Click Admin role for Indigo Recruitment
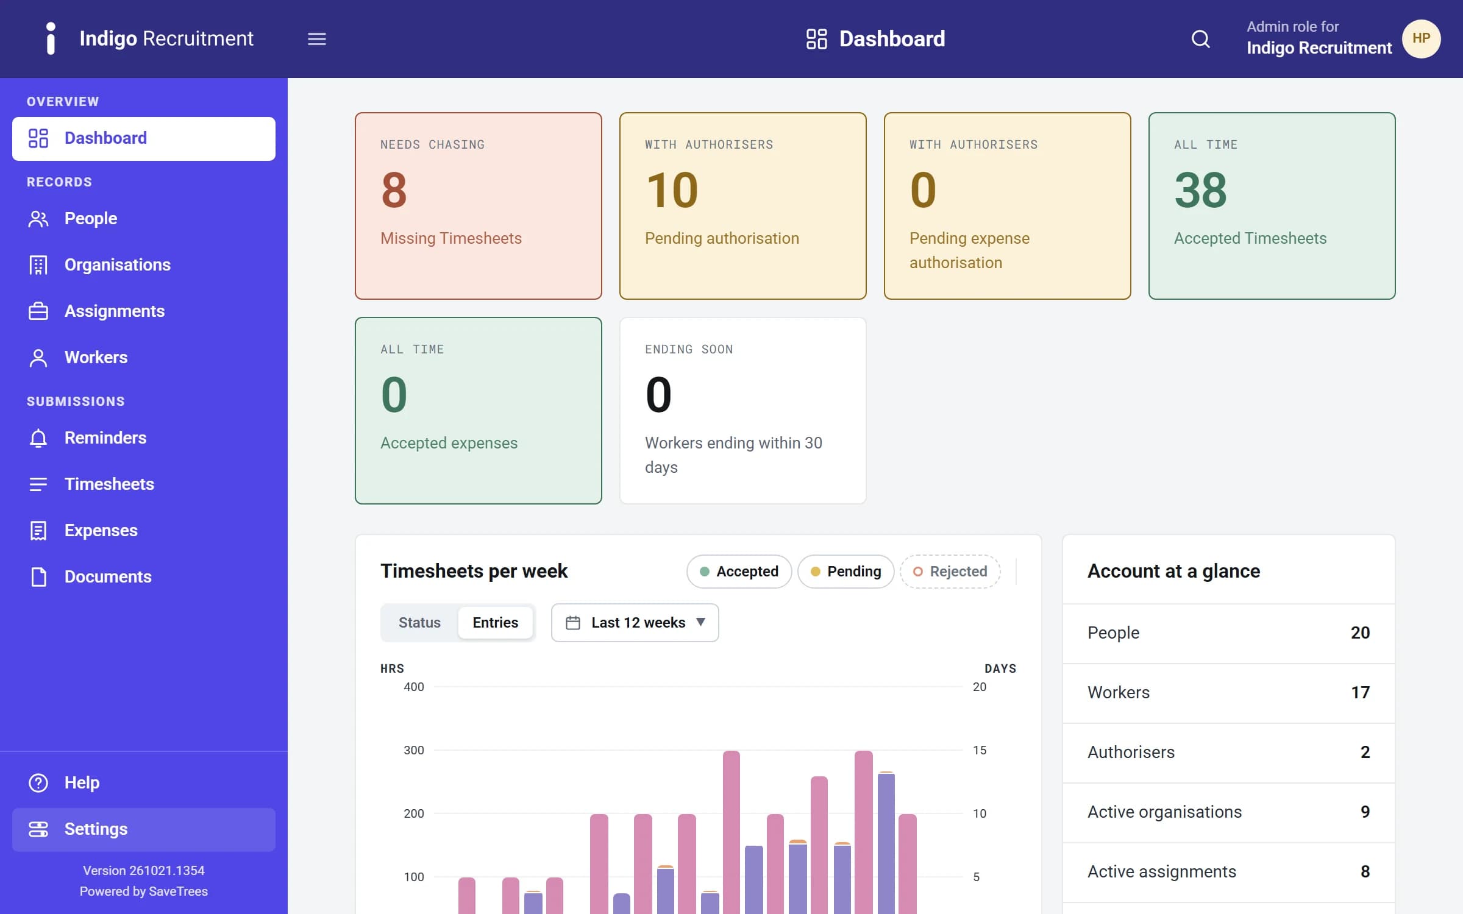The height and width of the screenshot is (914, 1463). [x=1319, y=38]
